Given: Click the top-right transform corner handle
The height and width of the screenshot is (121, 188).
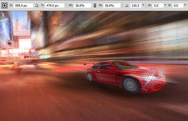Looking at the screenshot, I should pyautogui.click(x=156, y=70).
